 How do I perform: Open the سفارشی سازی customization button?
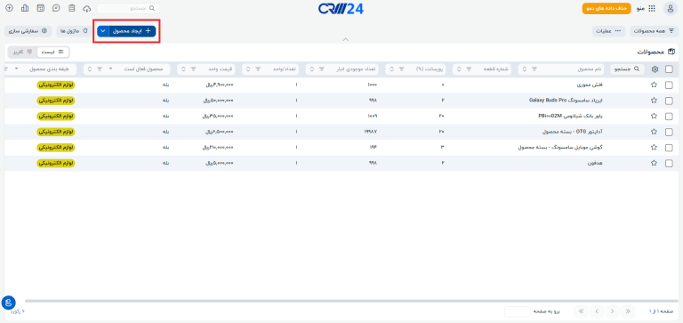point(28,31)
